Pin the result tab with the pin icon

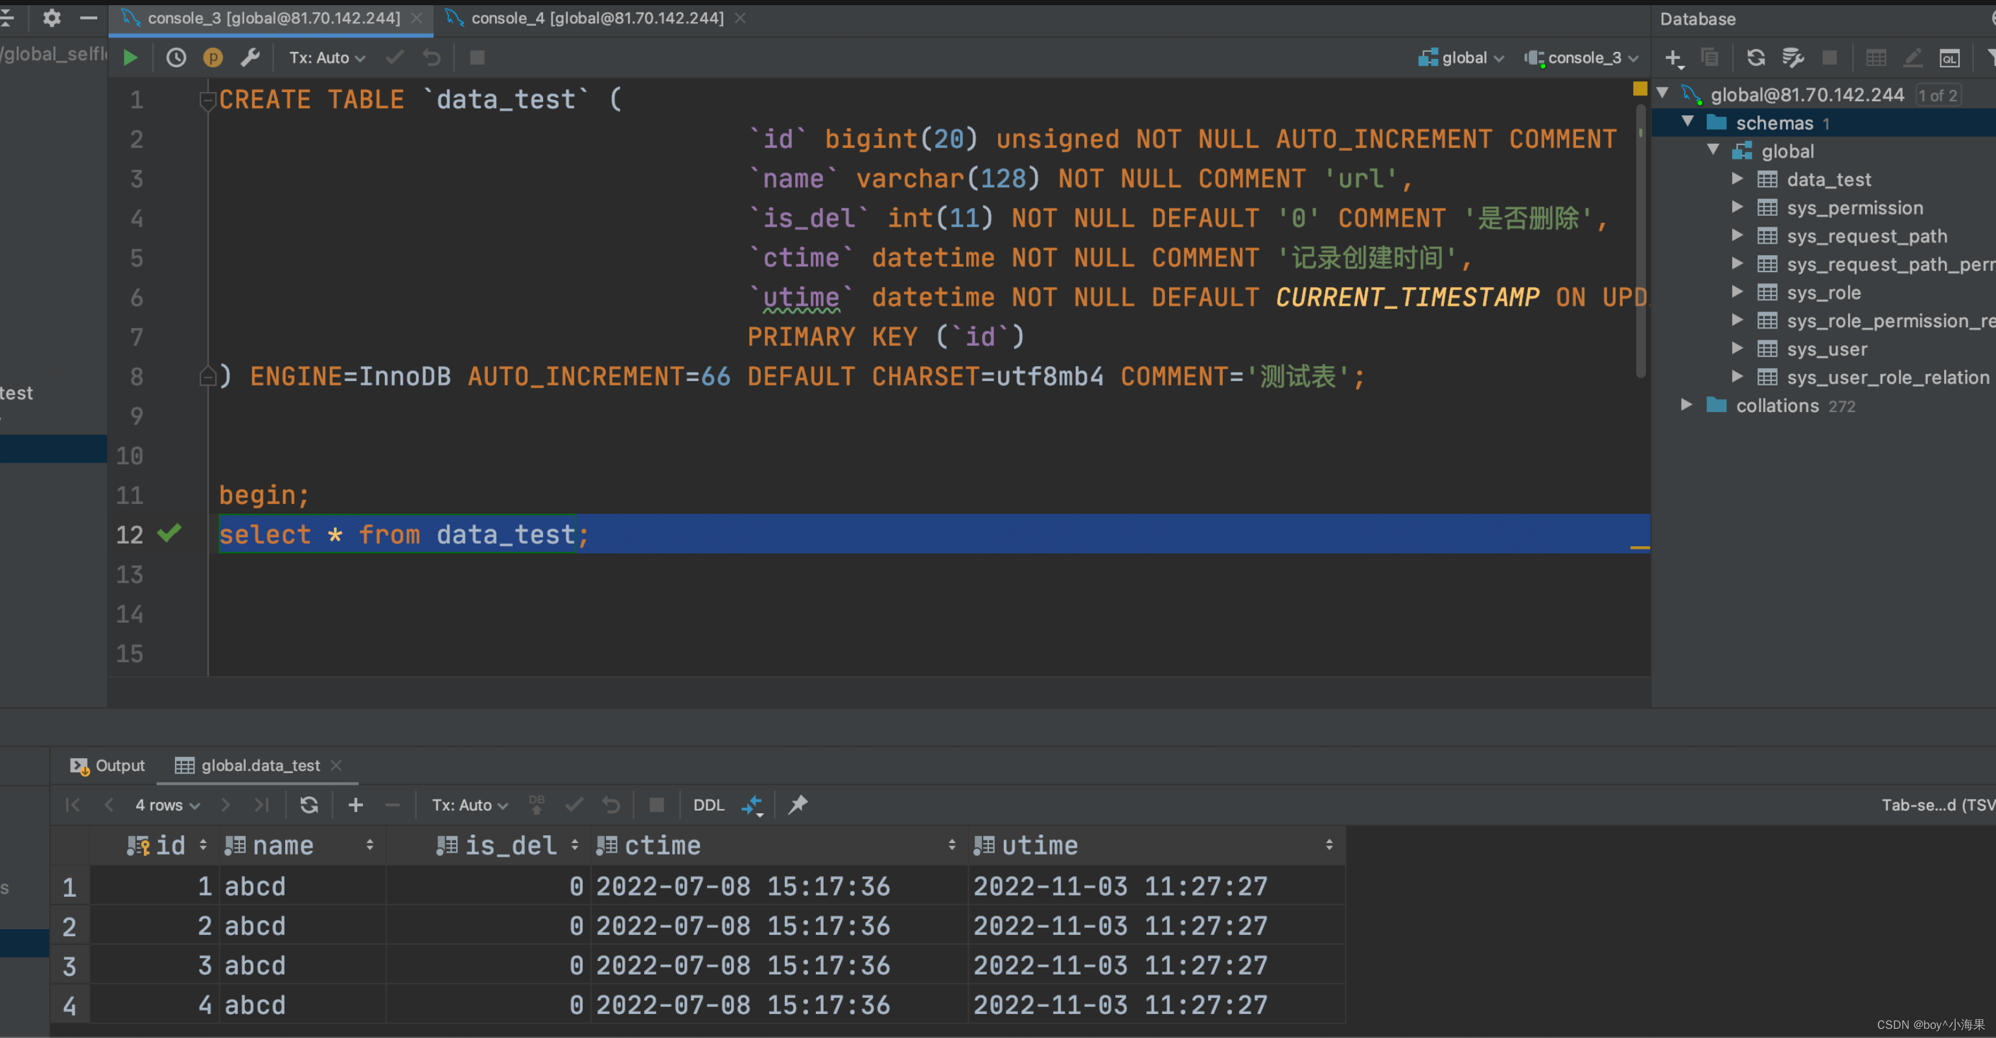click(x=798, y=805)
